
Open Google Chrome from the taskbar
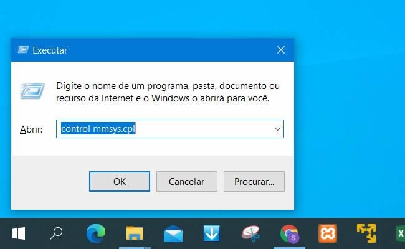click(x=290, y=234)
